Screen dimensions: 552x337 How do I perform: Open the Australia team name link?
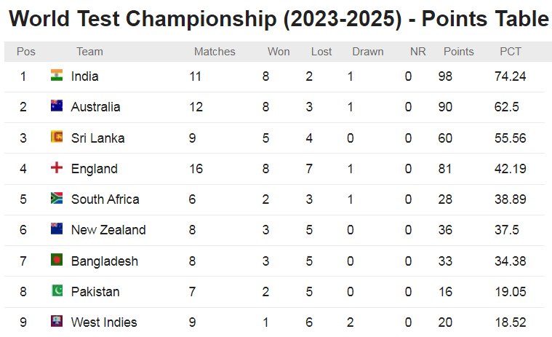[x=95, y=107]
